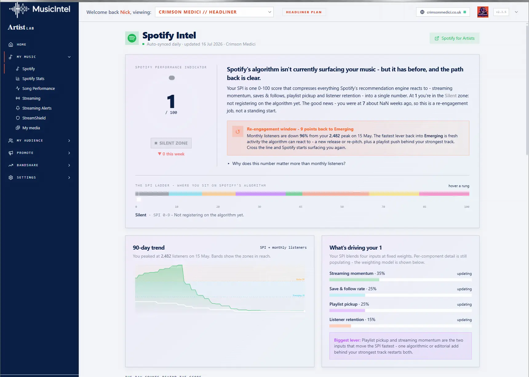Click the gray Silent rung on SPI ladder
The width and height of the screenshot is (529, 377).
[x=152, y=194]
